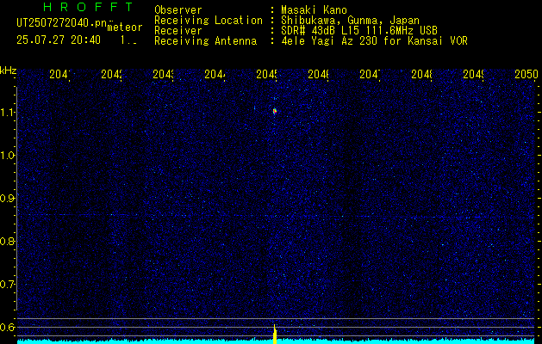542x344 pixels.
Task: Select SDR# 43dB L15 111.6MHz USB text
Action: point(359,31)
